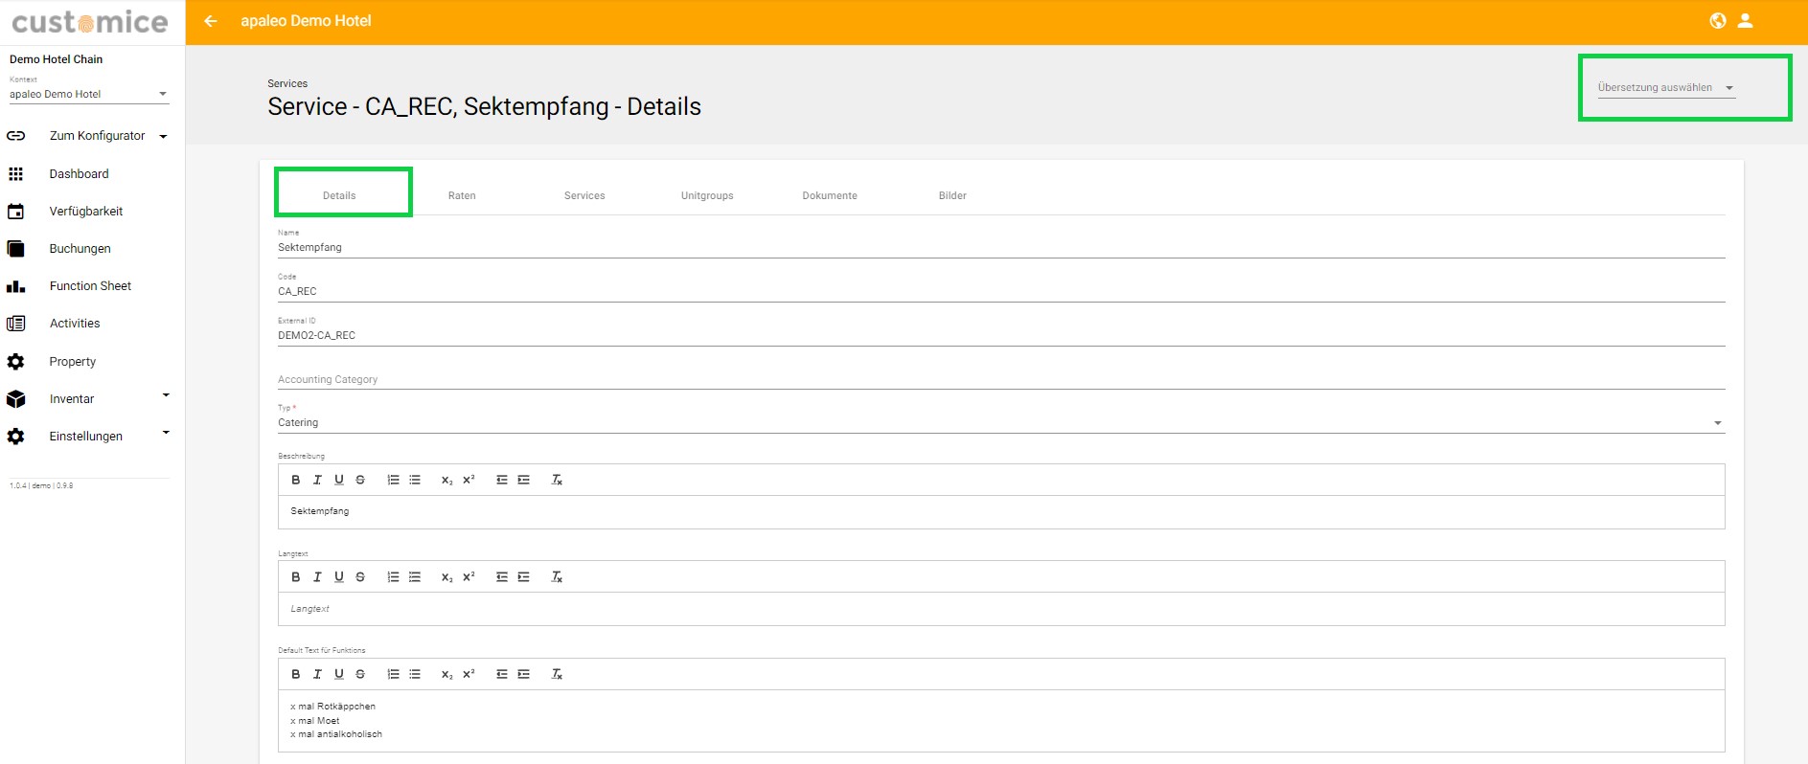
Task: Apply superscript in Langtext editor
Action: [x=469, y=576]
